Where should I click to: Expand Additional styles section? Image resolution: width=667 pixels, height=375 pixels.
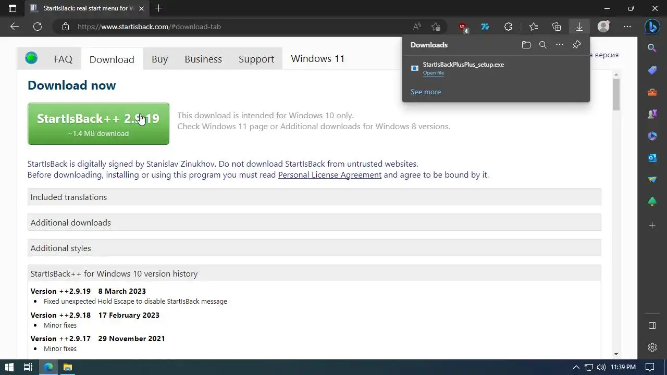[314, 248]
